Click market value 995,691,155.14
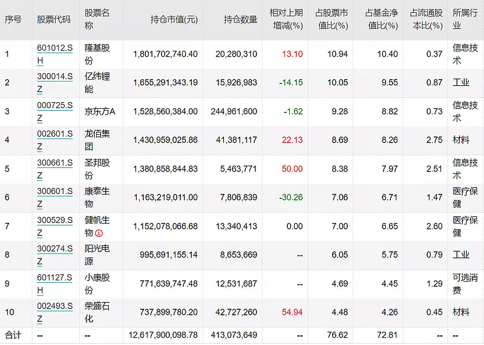The height and width of the screenshot is (345, 484). click(x=169, y=254)
